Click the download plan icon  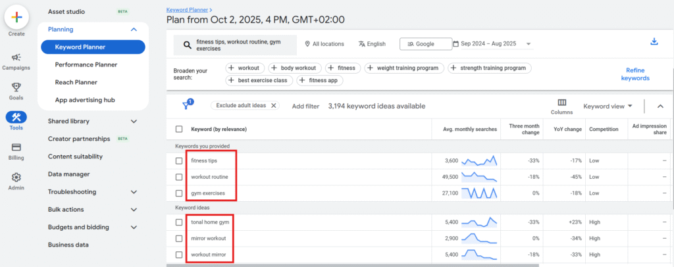(x=654, y=41)
